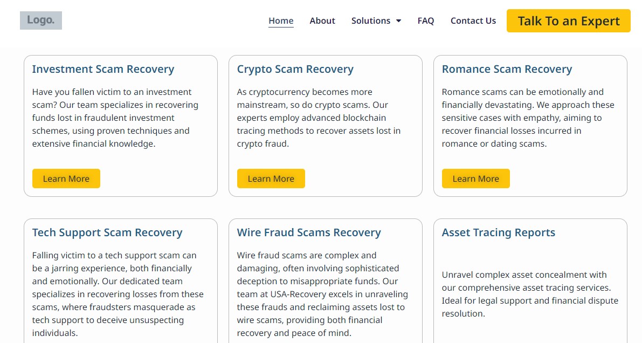Select the Investment Scam Recovery heading
Screen dimensions: 642x343
[103, 69]
